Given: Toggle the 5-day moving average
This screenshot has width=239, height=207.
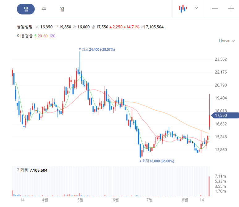Looking at the screenshot, I should [x=35, y=36].
